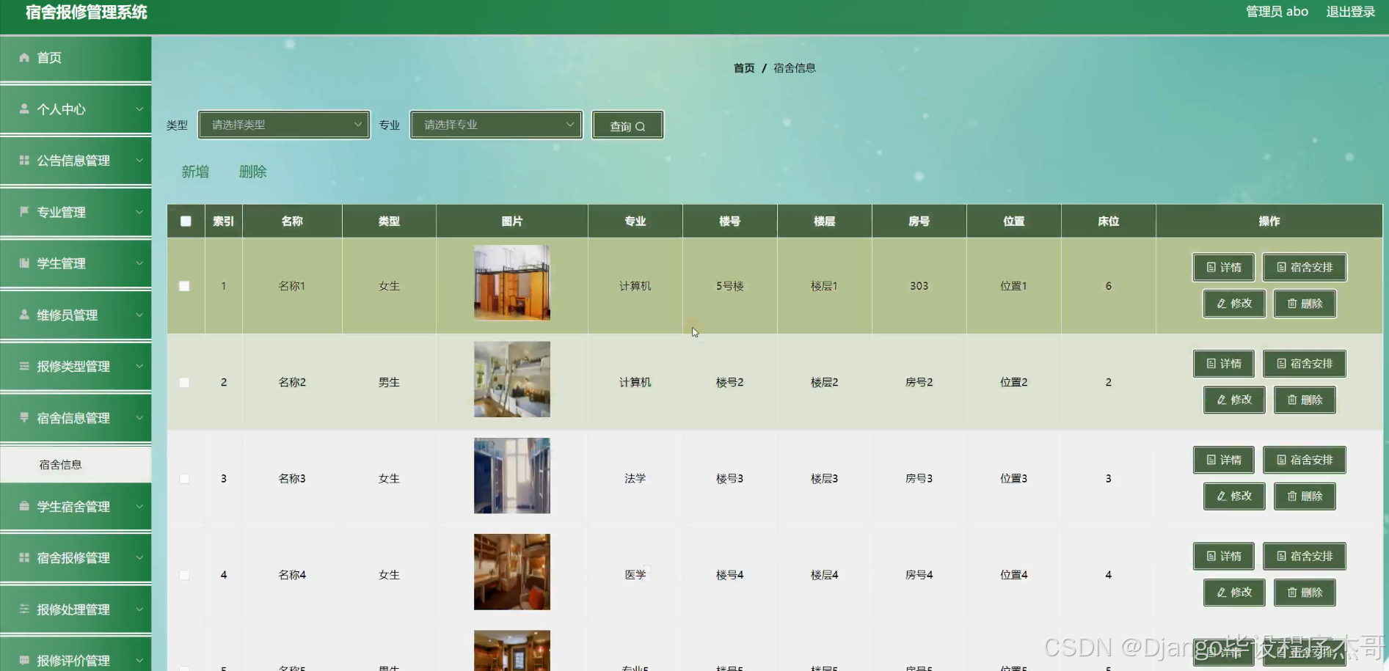Open the dorm photo thumbnail for 名称3

(511, 475)
